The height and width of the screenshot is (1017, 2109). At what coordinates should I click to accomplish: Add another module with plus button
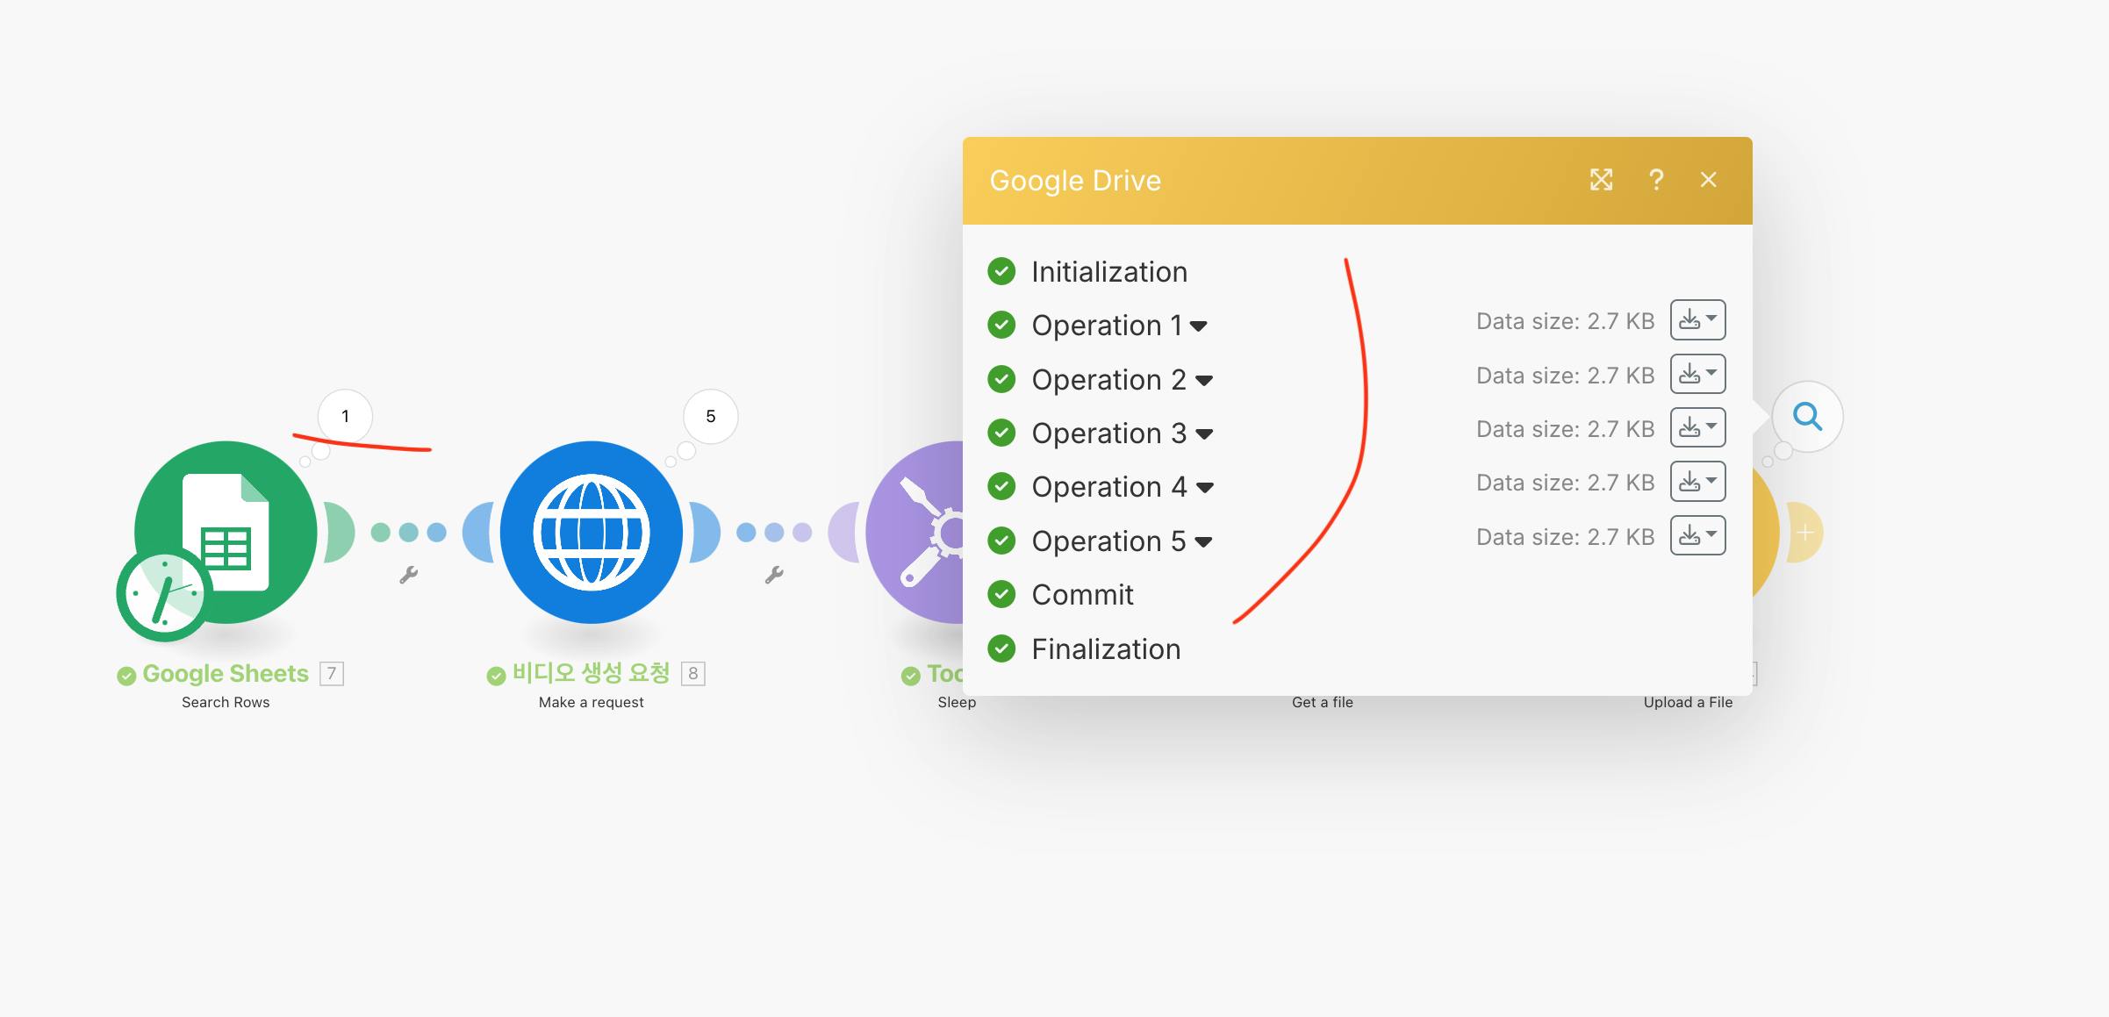pos(1804,533)
